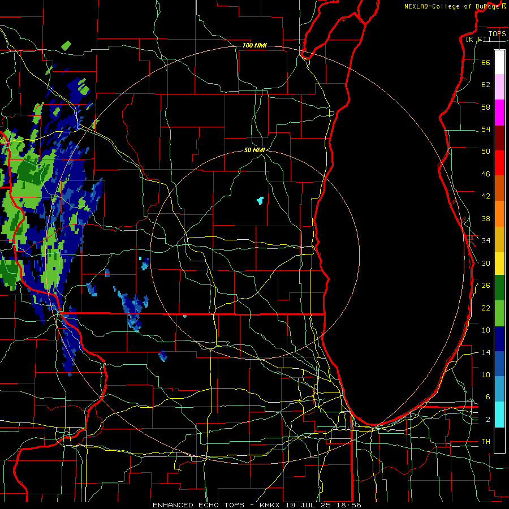
Task: Click the light green legend swatch below 22
Action: [x=499, y=313]
